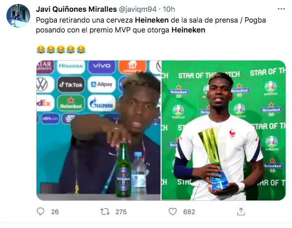Image resolution: width=292 pixels, height=228 pixels.
Task: Click the reply speech bubble icon
Action: click(41, 211)
